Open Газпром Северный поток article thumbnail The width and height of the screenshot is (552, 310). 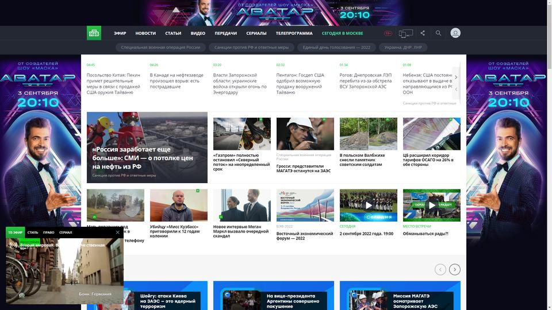click(x=242, y=134)
